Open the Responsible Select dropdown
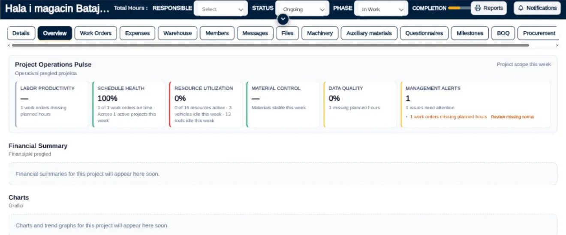The width and height of the screenshot is (566, 235). click(221, 9)
